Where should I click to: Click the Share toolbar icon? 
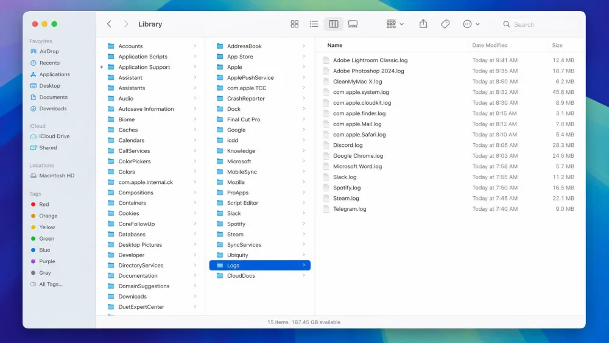coord(423,24)
